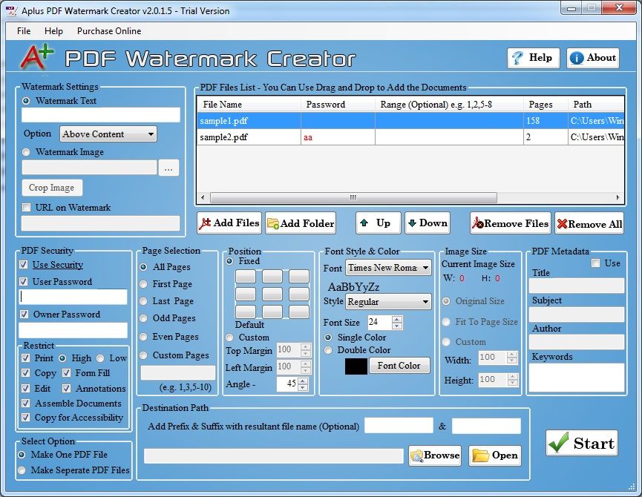This screenshot has width=642, height=497.
Task: Click the file name suffix input field
Action: pos(486,426)
